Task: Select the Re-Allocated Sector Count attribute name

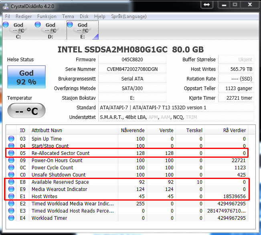Action: pyautogui.click(x=61, y=153)
